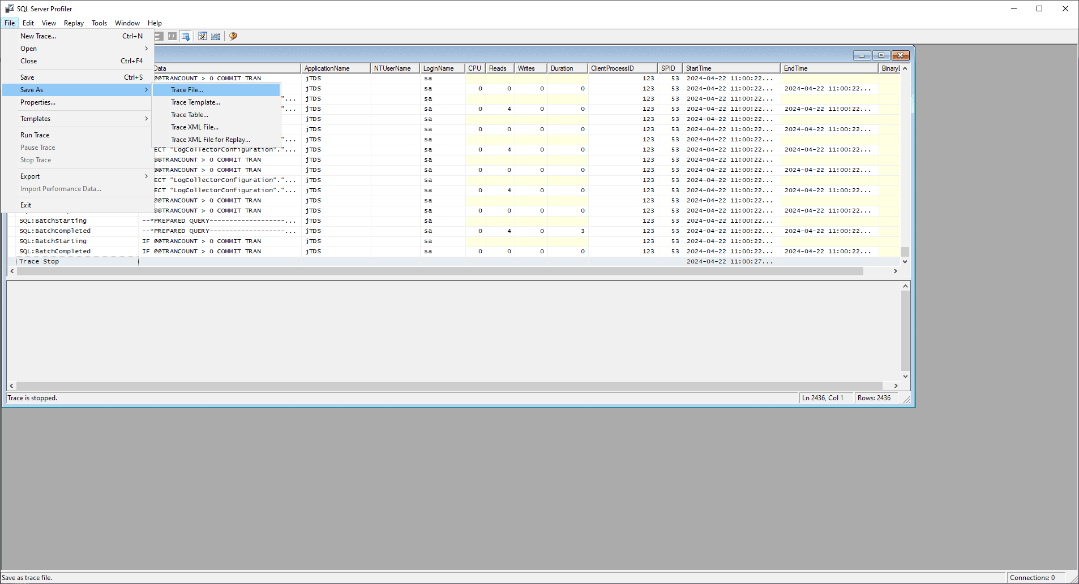Open the Replay menu
This screenshot has height=584, width=1079.
pos(74,23)
